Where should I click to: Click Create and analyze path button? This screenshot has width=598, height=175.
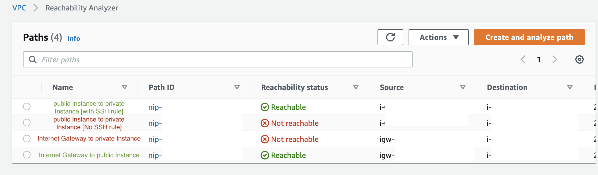pyautogui.click(x=529, y=37)
